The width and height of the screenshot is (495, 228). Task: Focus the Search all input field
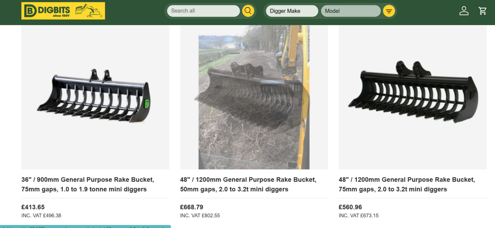pyautogui.click(x=203, y=11)
